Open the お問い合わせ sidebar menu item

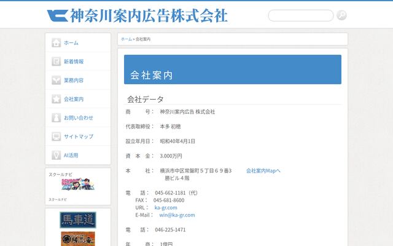click(78, 117)
